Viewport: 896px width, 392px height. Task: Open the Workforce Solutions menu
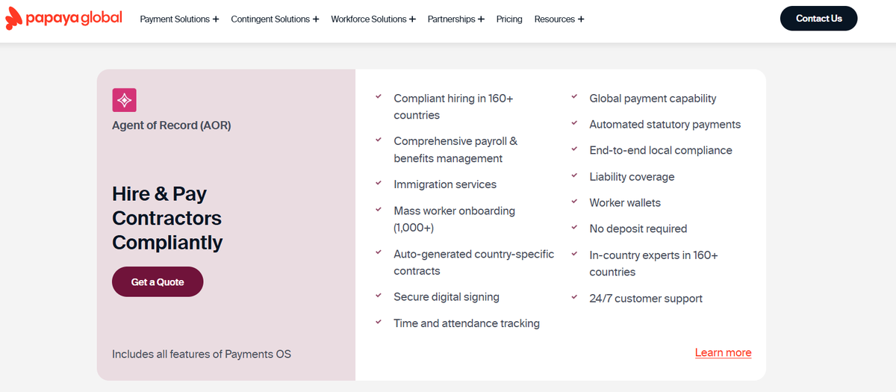pyautogui.click(x=373, y=19)
